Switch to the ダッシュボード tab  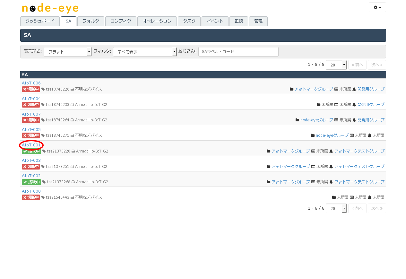click(x=40, y=21)
